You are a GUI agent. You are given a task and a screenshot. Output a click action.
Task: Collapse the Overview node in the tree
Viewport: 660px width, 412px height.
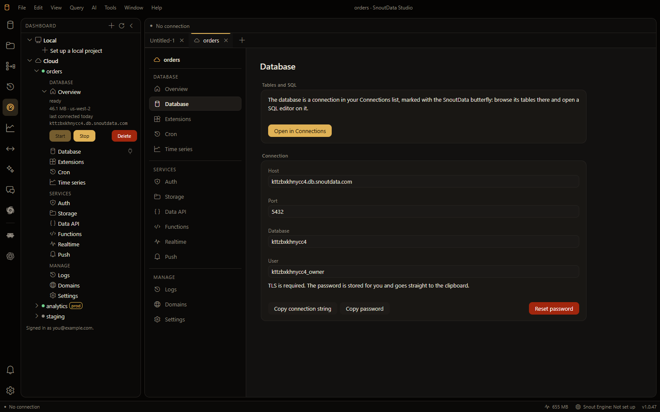[44, 91]
